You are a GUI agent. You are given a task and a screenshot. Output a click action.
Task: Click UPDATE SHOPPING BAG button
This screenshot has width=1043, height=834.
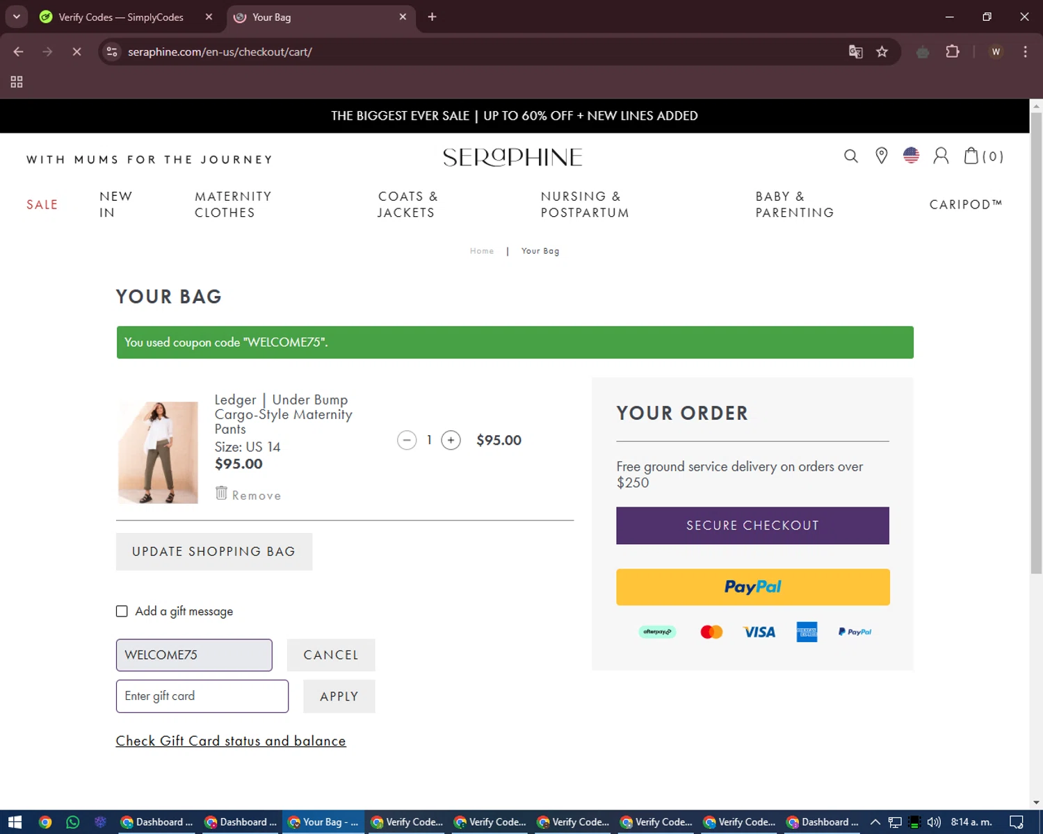coord(214,552)
